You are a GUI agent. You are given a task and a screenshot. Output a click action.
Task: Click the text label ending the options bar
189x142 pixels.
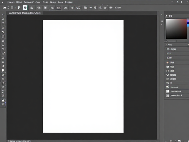[x=118, y=8]
